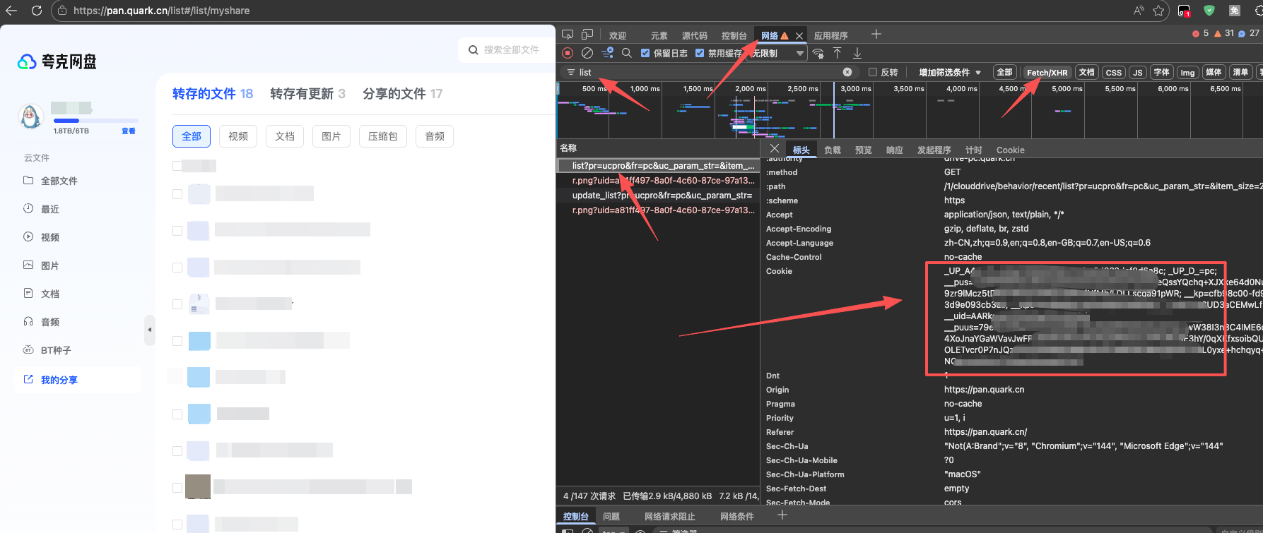Toggle device emulation icon
Screen dimensions: 1263x533
587,35
